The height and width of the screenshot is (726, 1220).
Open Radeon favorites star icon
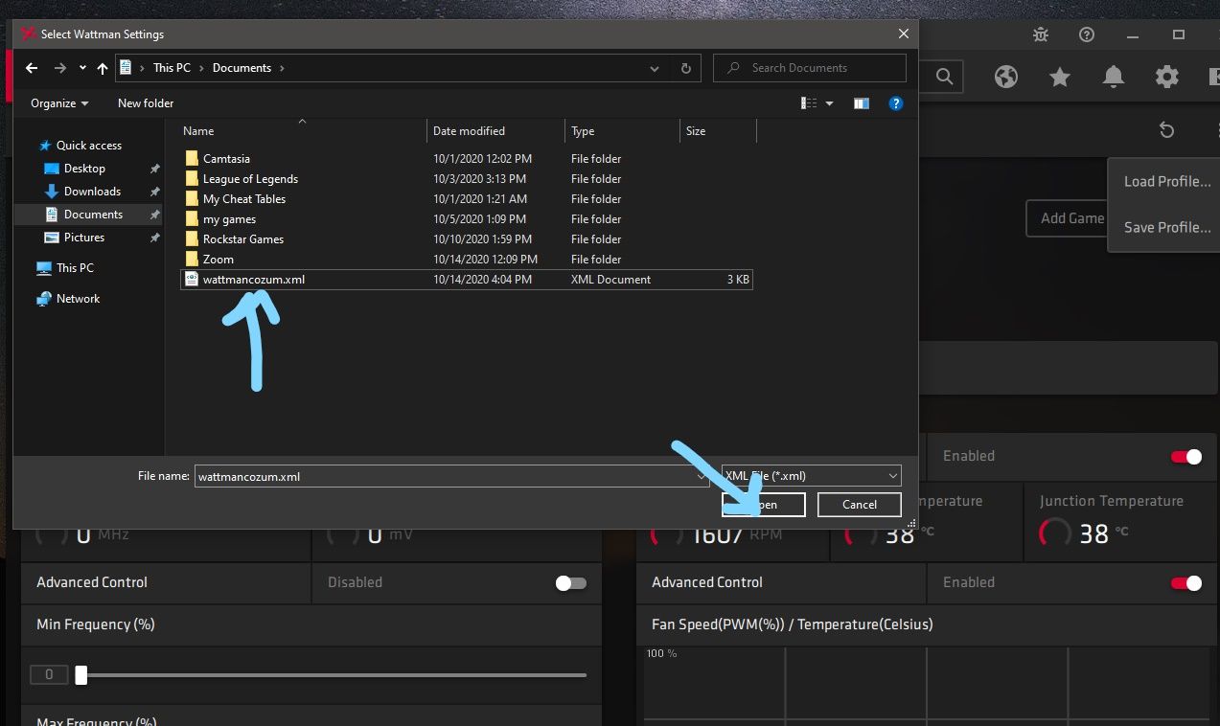click(1059, 77)
